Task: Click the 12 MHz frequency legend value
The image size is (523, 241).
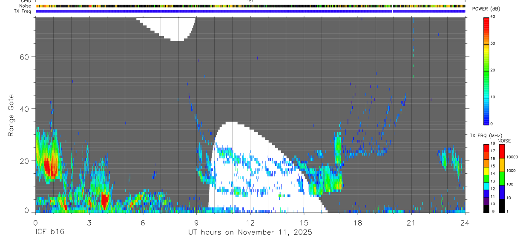Action: click(492, 189)
